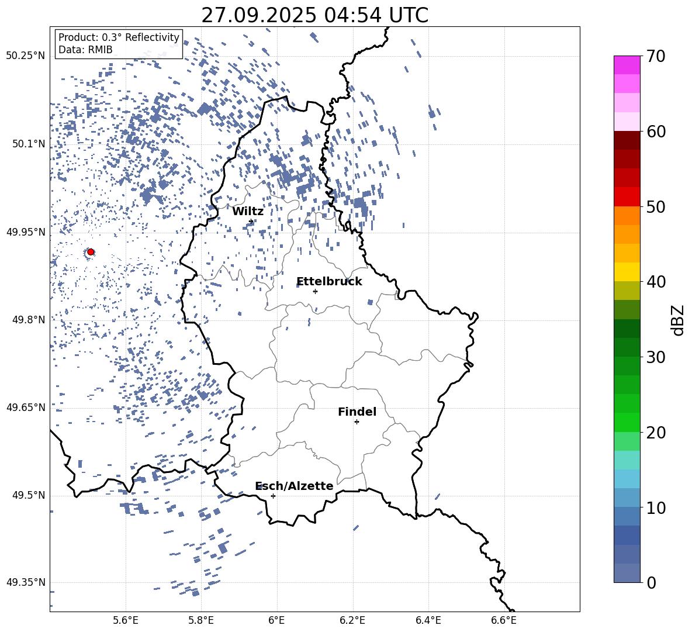Click the 49.35°N latitude label

[x=26, y=582]
